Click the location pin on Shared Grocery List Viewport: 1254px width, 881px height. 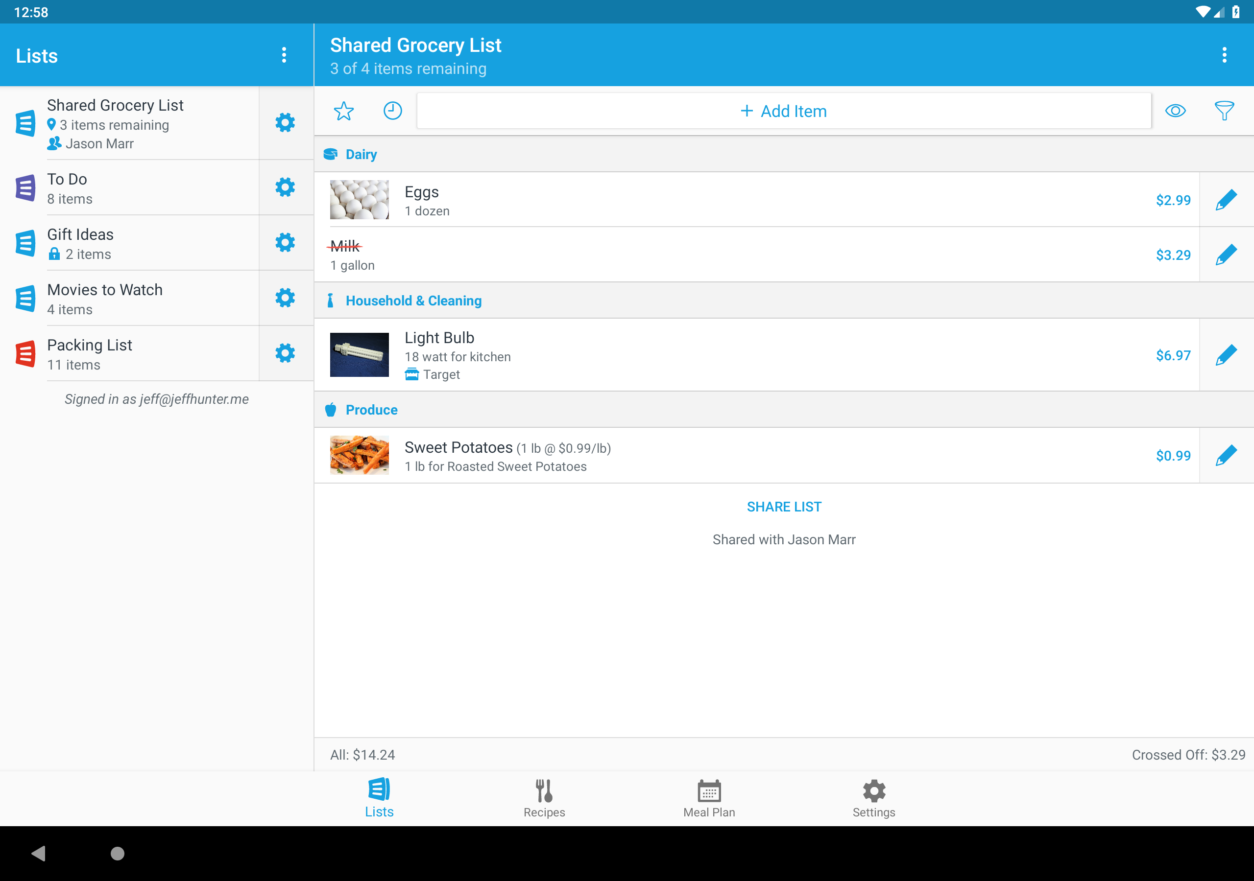pos(51,125)
